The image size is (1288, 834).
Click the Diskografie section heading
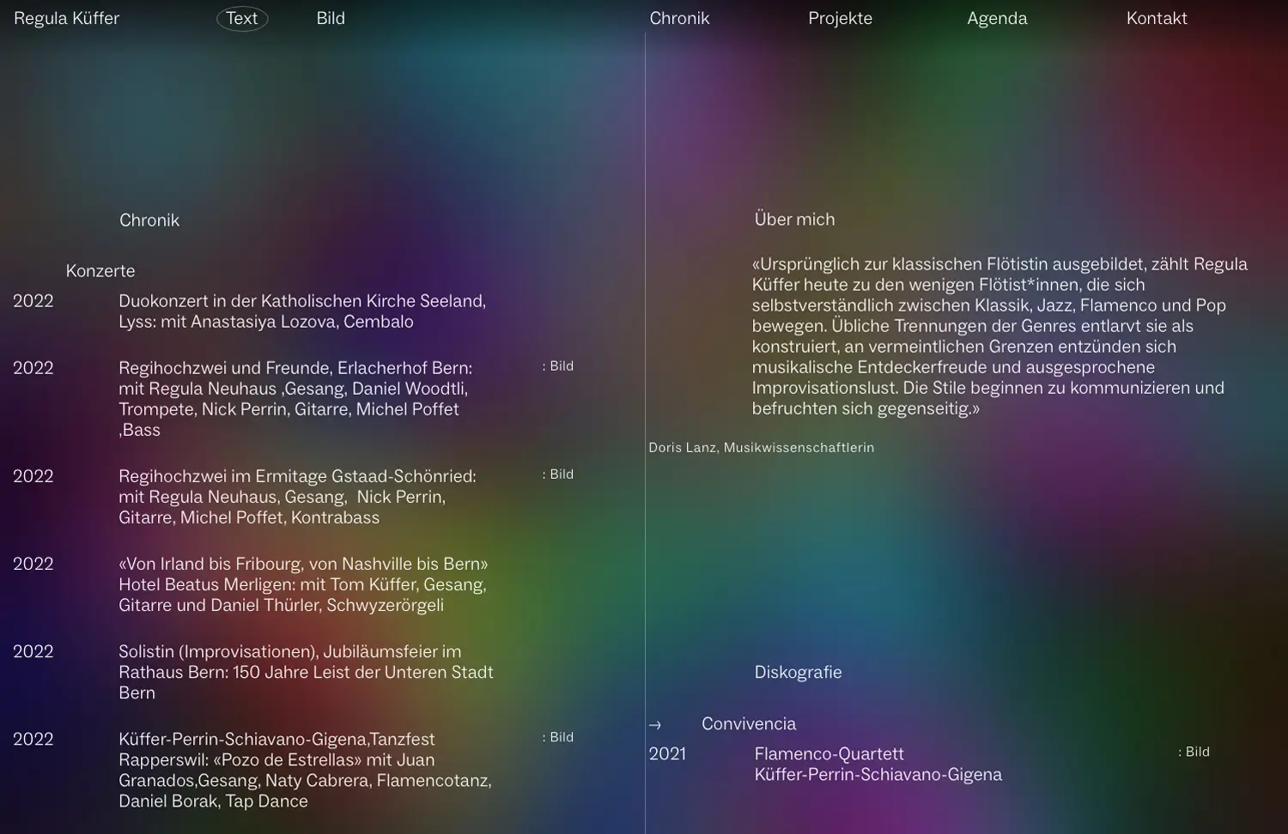pos(798,673)
